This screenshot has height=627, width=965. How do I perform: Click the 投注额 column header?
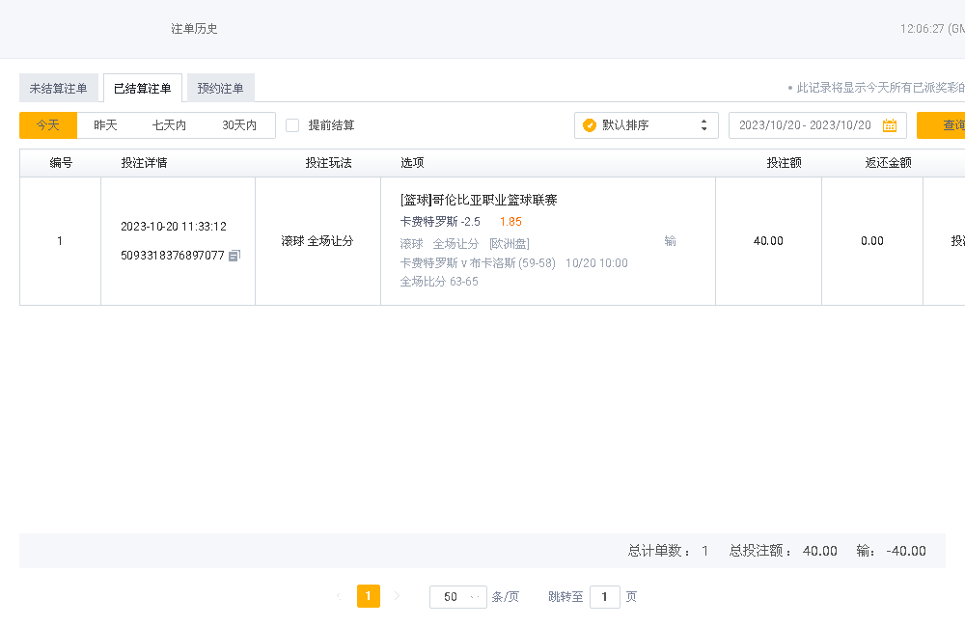tap(784, 163)
